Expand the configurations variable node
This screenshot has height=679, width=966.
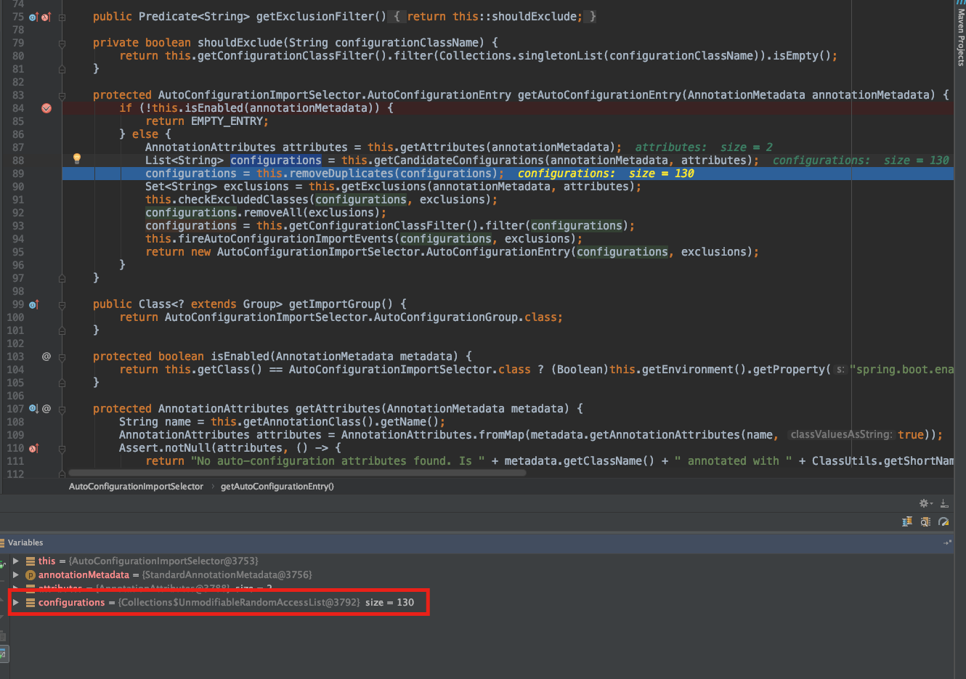point(15,603)
